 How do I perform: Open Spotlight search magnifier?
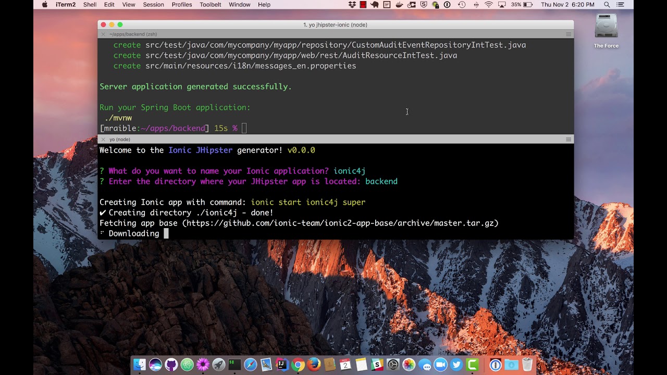[607, 5]
